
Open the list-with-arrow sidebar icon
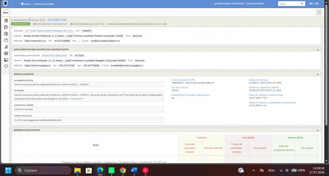tap(6, 27)
